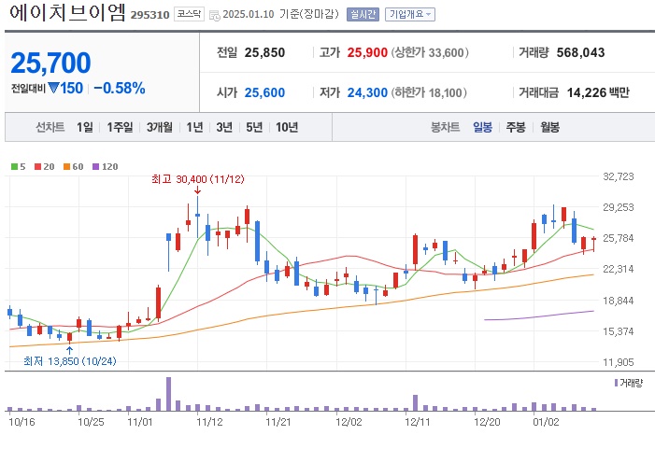This screenshot has width=655, height=449.
Task: Click the 저가 value 24,300
Action: coord(367,92)
